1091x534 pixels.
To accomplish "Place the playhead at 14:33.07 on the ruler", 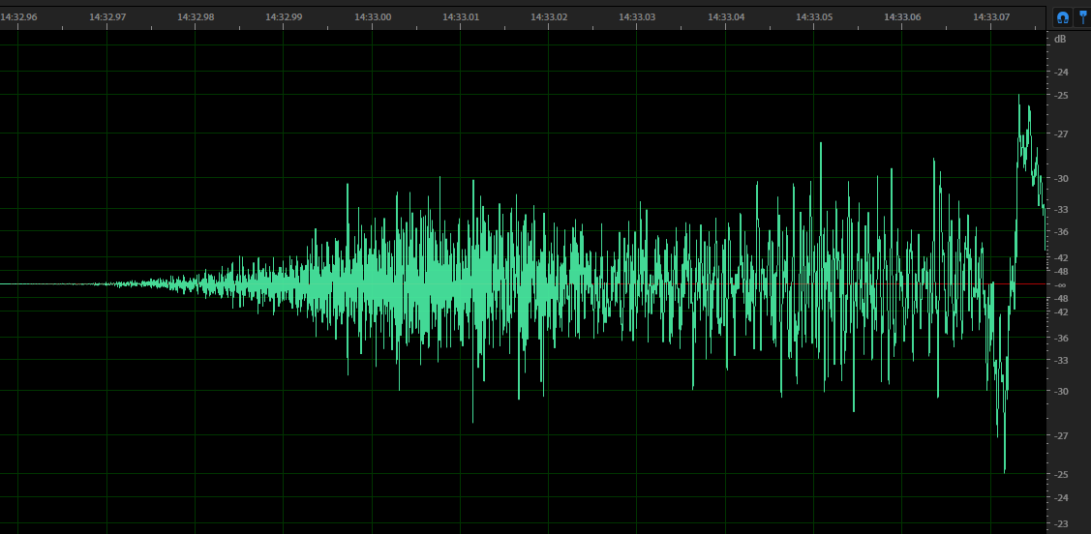I will point(990,16).
